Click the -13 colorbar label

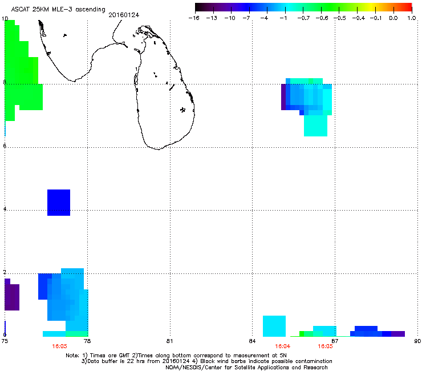(212, 18)
